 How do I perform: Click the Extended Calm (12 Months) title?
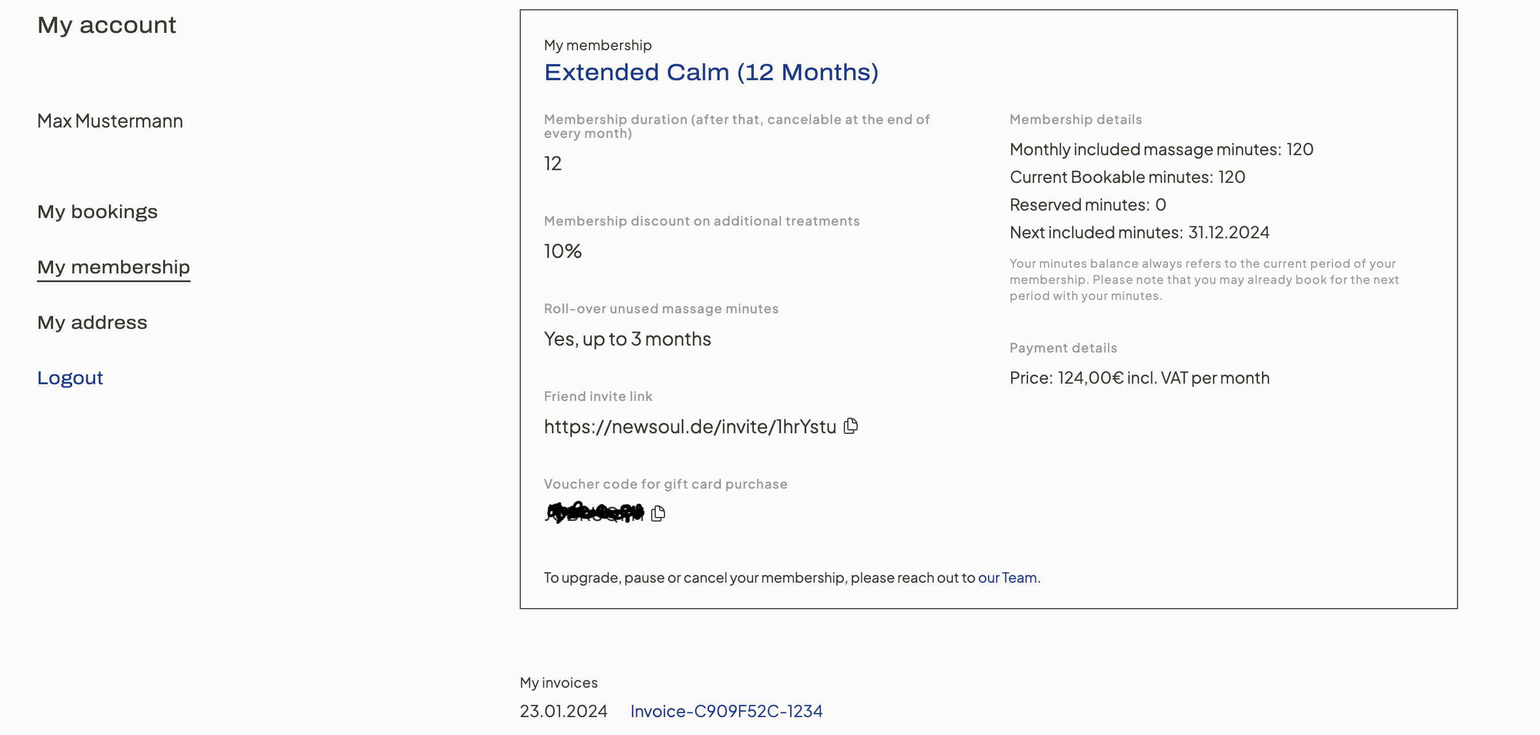click(x=711, y=72)
